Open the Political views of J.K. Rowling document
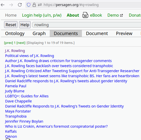The image size is (141, 140). [x=29, y=56]
